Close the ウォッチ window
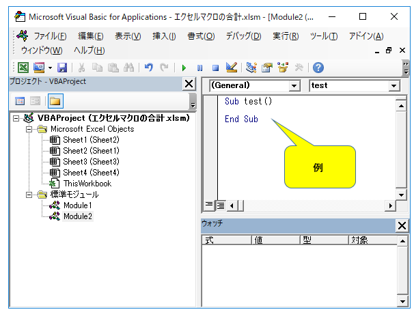The height and width of the screenshot is (314, 414). [x=402, y=226]
